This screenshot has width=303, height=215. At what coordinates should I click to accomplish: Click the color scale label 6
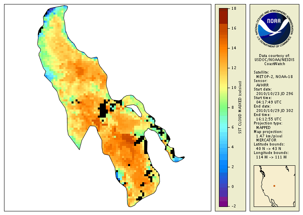pos(233,127)
